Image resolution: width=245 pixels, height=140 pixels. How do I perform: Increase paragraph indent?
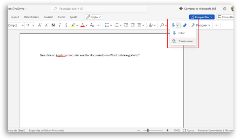(x=133, y=25)
